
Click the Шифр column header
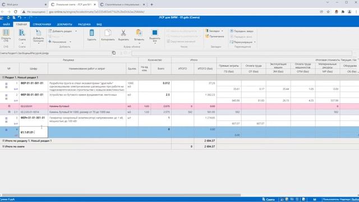tap(34, 68)
